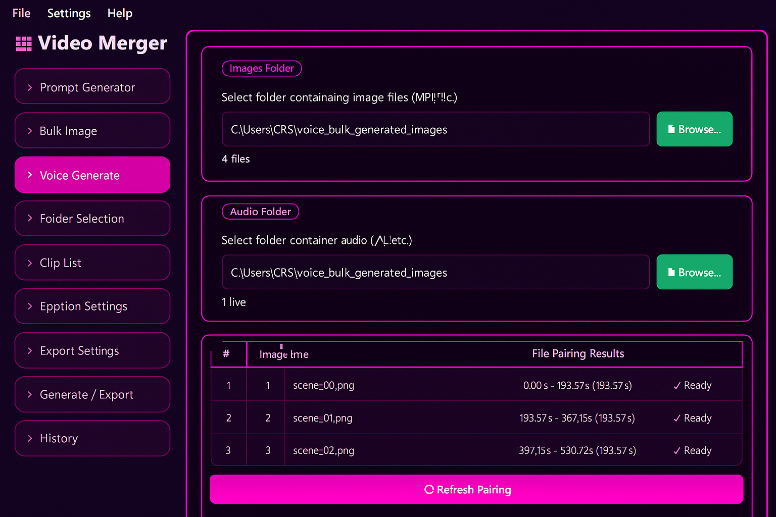Click the Images Folder path input field
The height and width of the screenshot is (517, 776).
click(x=435, y=129)
